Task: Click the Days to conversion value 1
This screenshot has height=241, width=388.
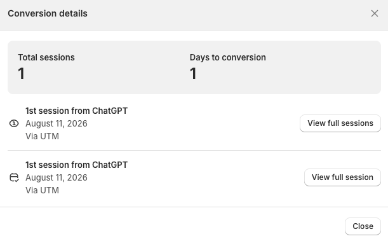Action: (193, 74)
